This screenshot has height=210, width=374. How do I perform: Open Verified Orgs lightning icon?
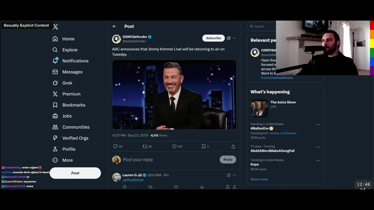pos(55,138)
